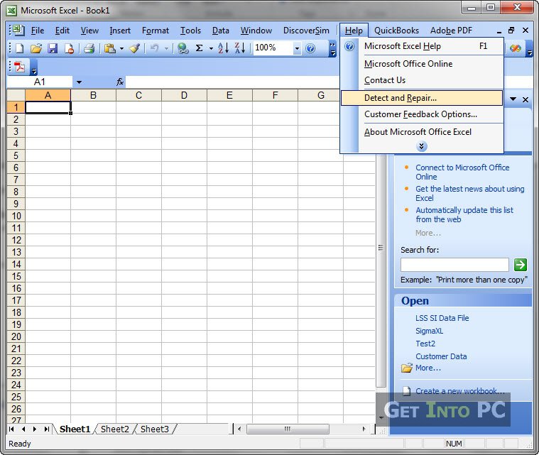Click the Format Painter brush icon
The image size is (539, 455).
(135, 48)
